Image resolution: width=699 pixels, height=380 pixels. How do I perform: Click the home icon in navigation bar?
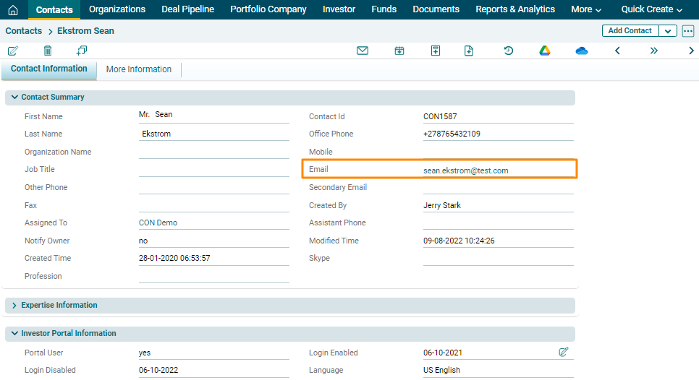point(13,9)
